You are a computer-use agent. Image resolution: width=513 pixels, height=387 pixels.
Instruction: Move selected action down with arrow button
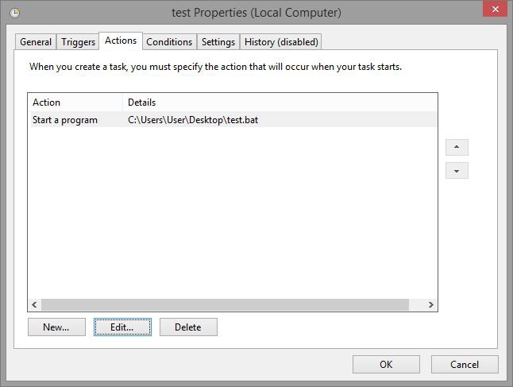(457, 171)
